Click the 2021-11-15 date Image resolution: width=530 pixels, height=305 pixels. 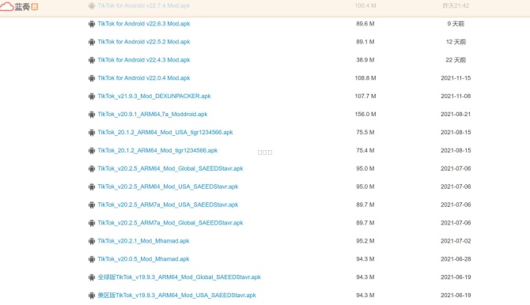[456, 78]
